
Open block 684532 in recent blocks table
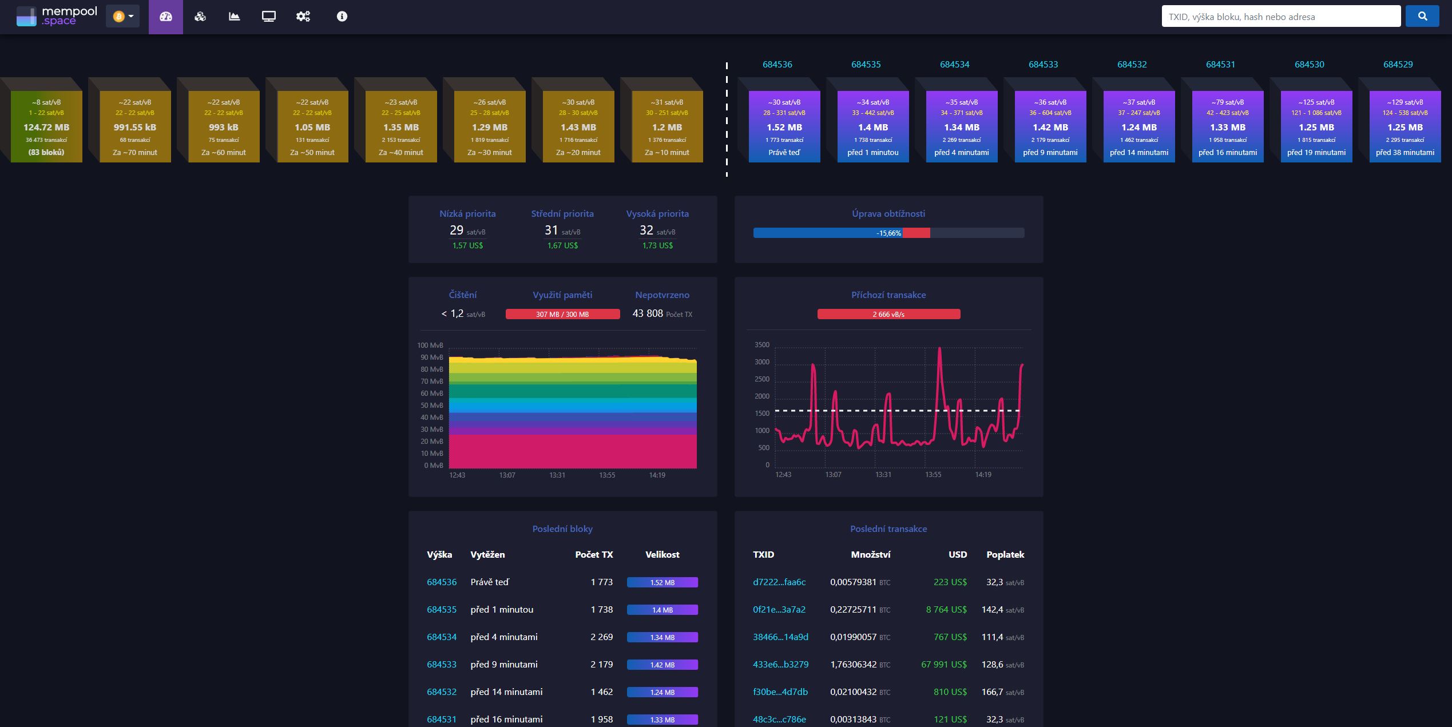point(442,692)
